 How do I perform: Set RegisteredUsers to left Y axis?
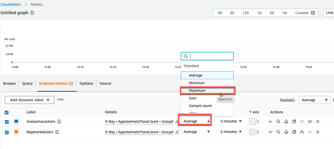point(252,132)
